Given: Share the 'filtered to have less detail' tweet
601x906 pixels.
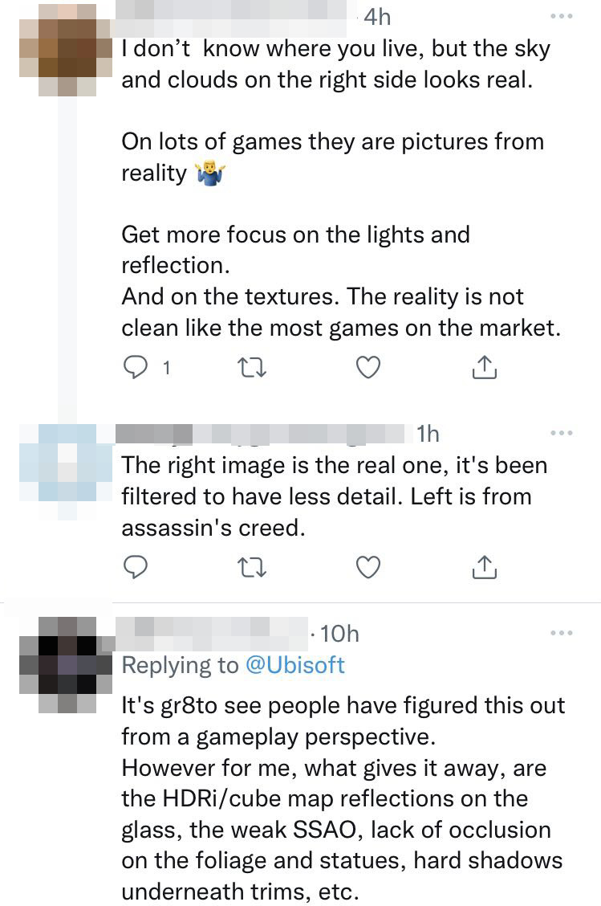Looking at the screenshot, I should tap(485, 567).
